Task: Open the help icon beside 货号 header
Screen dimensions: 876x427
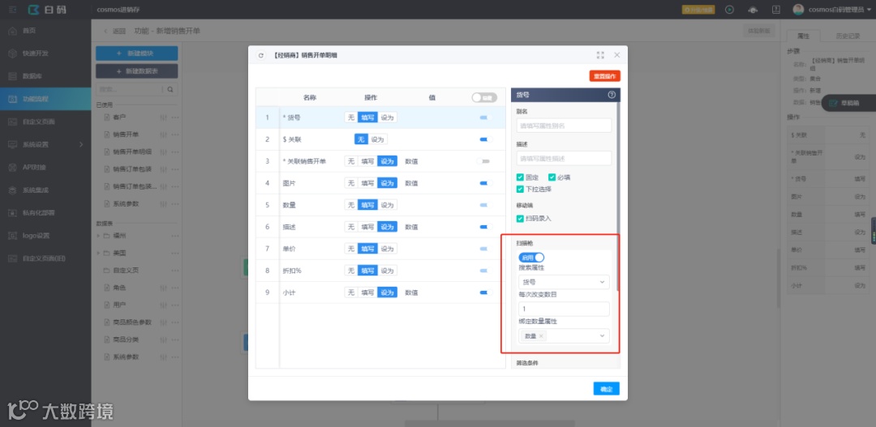Action: pos(612,95)
